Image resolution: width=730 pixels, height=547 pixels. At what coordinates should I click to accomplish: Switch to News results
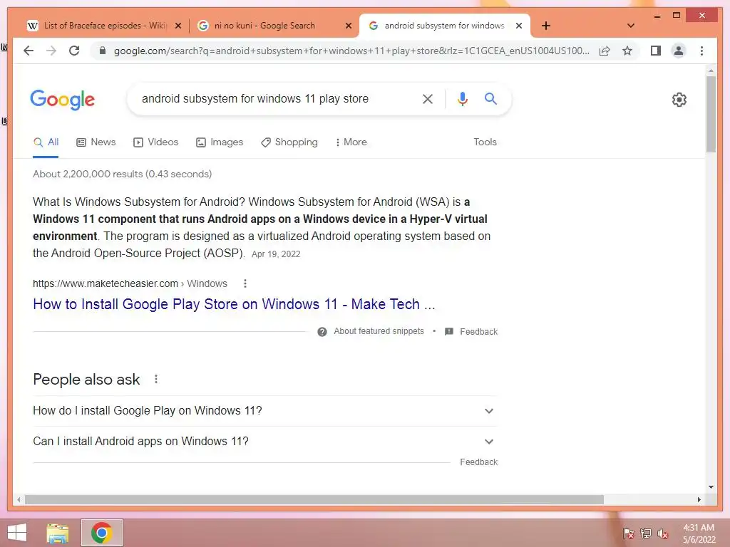click(x=96, y=142)
